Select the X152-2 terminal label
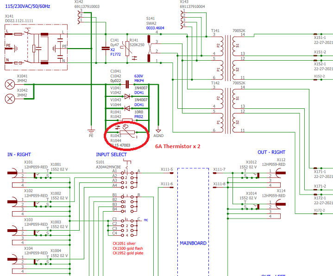 tap(320, 76)
